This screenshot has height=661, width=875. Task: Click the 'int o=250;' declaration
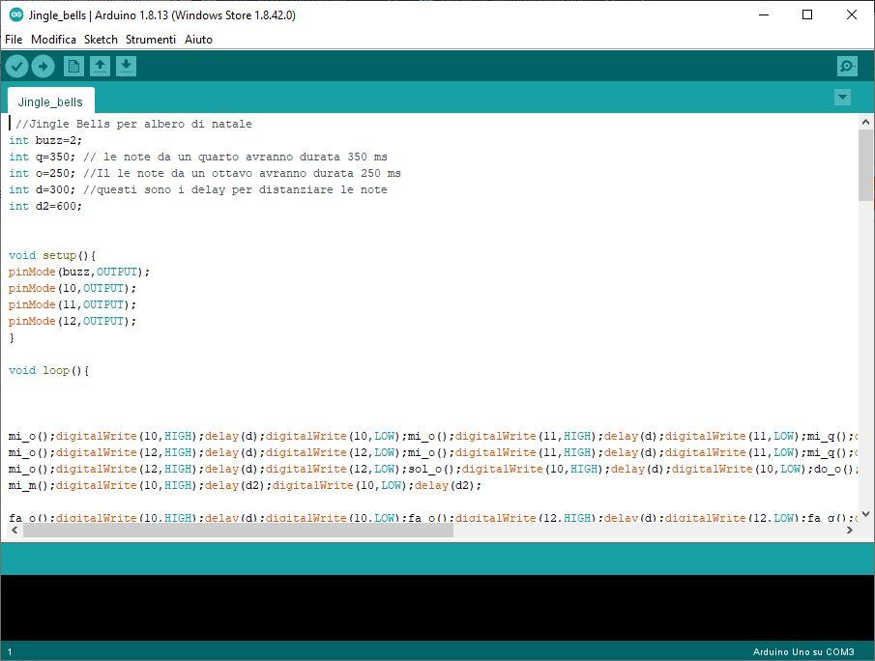pyautogui.click(x=42, y=174)
